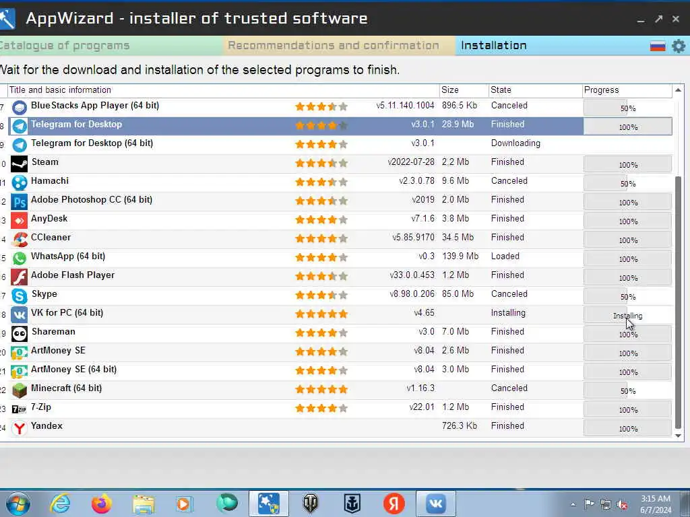Sort by the Size column header
This screenshot has width=690, height=517.
pyautogui.click(x=464, y=90)
